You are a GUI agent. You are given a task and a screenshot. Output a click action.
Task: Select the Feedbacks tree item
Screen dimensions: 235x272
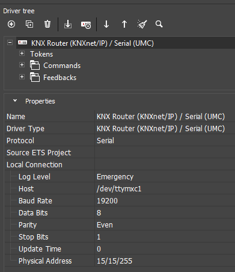pos(60,78)
